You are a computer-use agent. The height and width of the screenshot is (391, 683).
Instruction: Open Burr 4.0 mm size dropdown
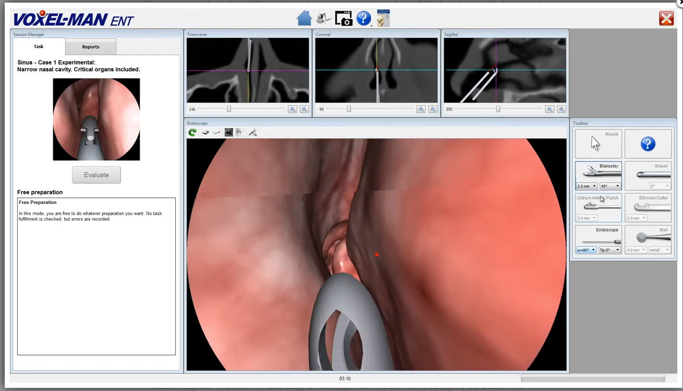click(636, 250)
